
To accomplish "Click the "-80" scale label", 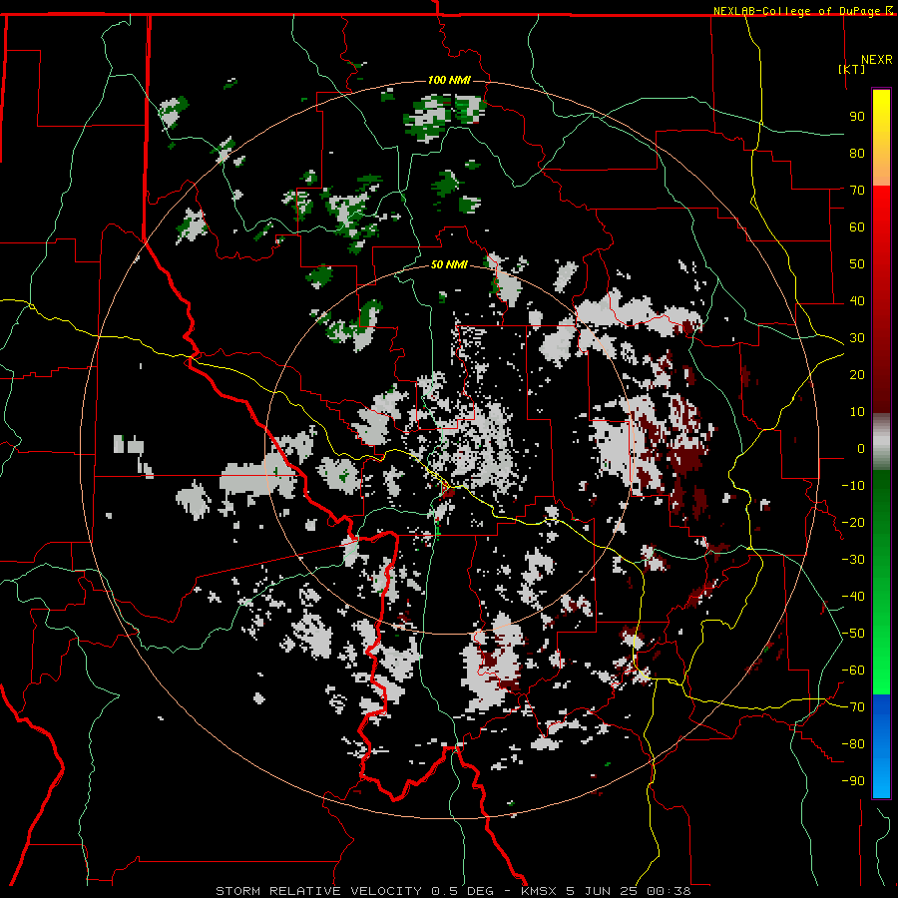I will tap(853, 744).
